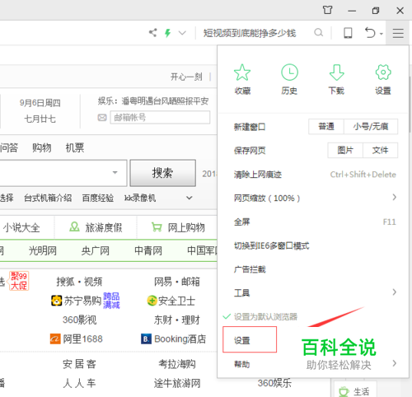Open dropdown next to the lightning icon
The height and width of the screenshot is (397, 412).
[182, 33]
